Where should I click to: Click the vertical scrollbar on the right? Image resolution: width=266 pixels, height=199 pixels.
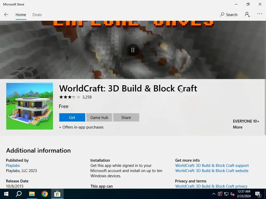(265, 107)
